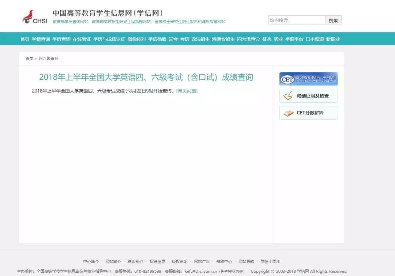Open 学信十周年 footer link
The image size is (395, 276).
click(270, 261)
